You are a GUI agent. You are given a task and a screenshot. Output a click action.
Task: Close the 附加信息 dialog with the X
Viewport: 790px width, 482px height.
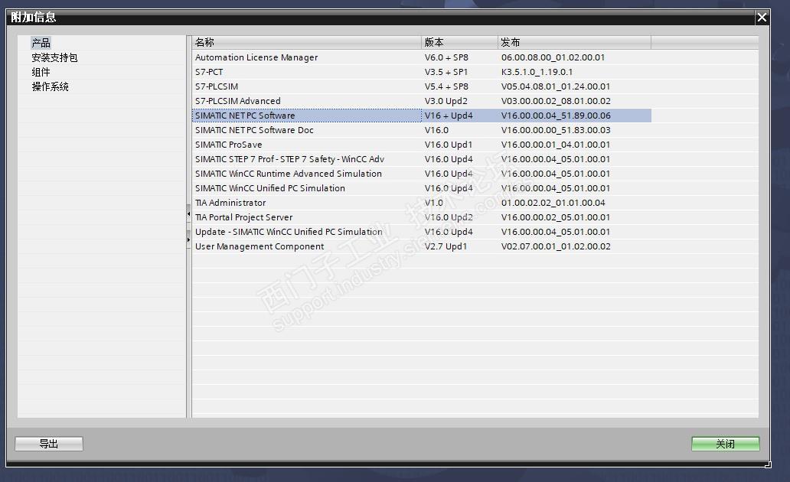coord(762,17)
